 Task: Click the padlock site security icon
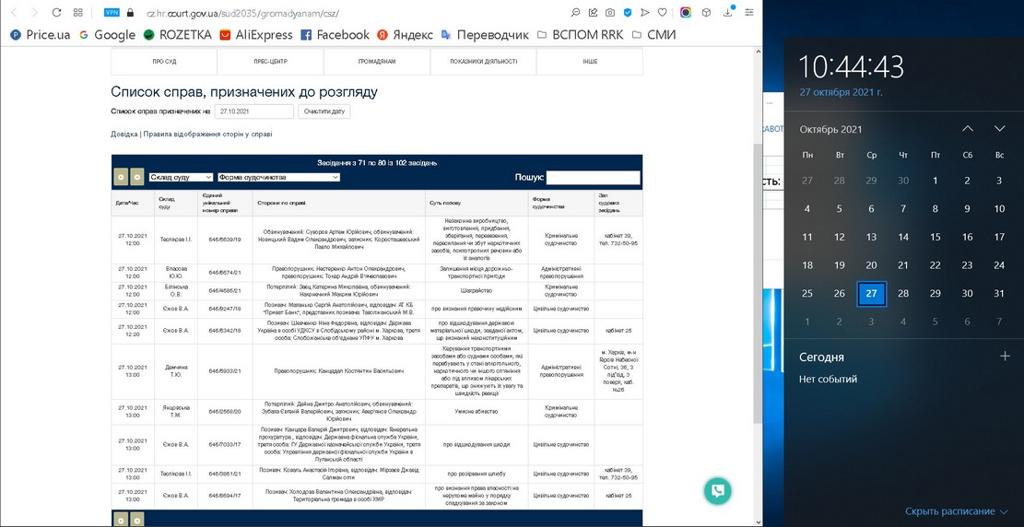tap(130, 12)
